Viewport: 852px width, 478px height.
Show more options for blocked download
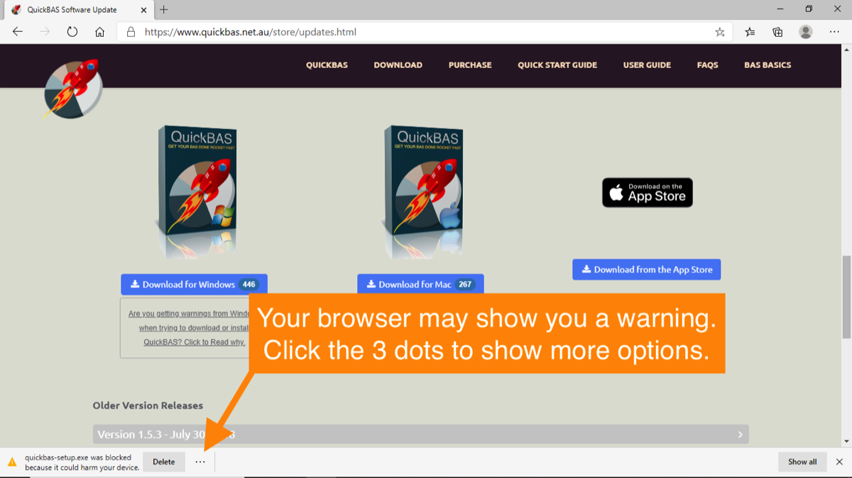(200, 462)
